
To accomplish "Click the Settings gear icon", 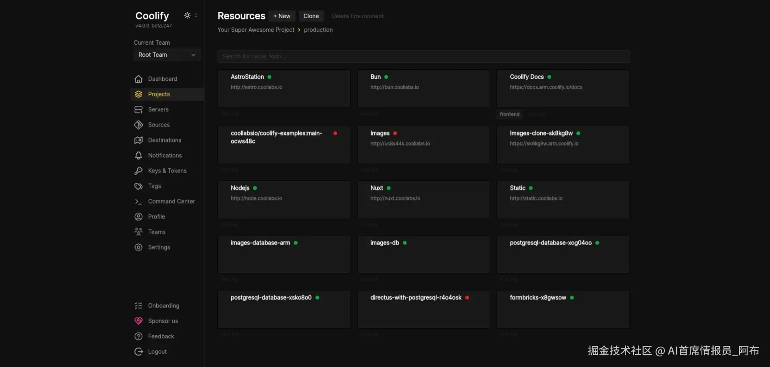I will [x=138, y=247].
